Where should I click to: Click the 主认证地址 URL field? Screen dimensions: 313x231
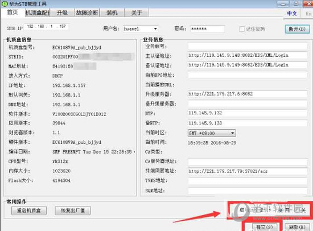(248, 55)
